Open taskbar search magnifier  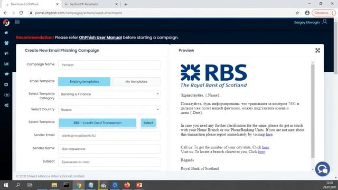(x=18, y=185)
